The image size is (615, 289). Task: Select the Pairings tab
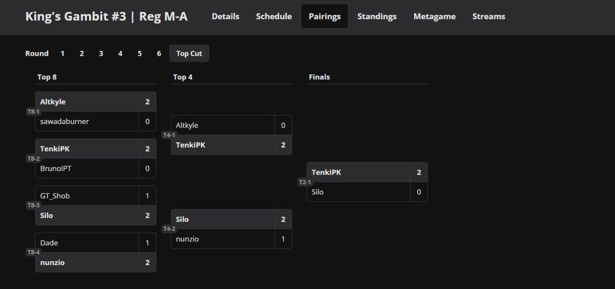click(x=324, y=16)
